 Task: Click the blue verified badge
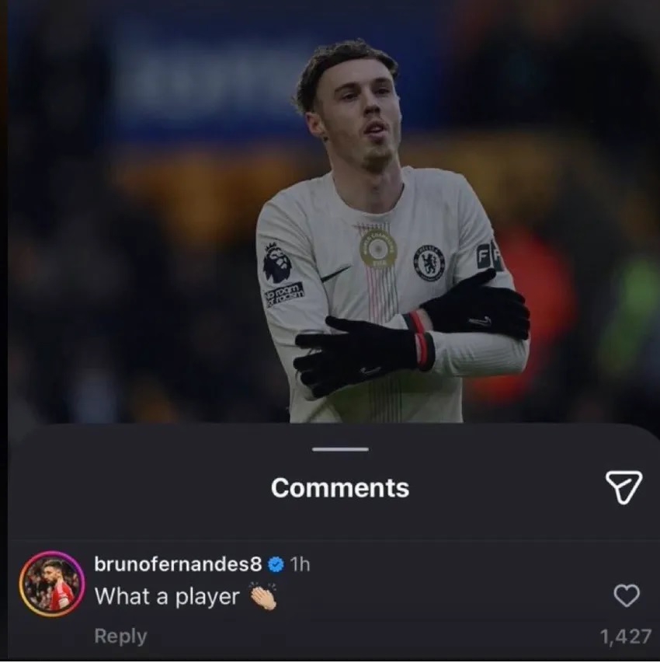coord(276,564)
